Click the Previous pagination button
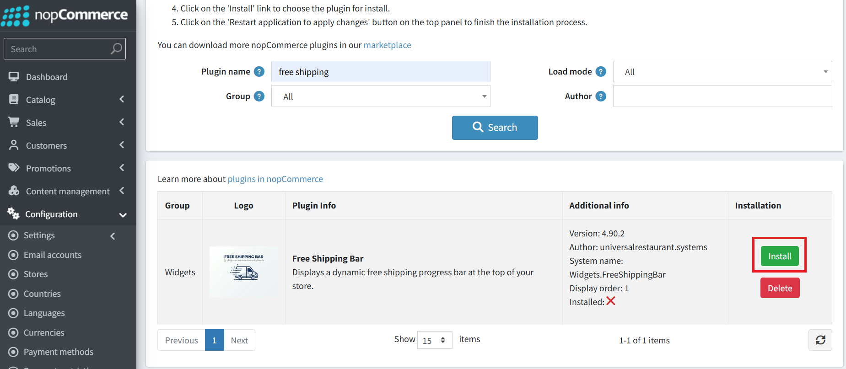This screenshot has height=369, width=846. tap(181, 340)
